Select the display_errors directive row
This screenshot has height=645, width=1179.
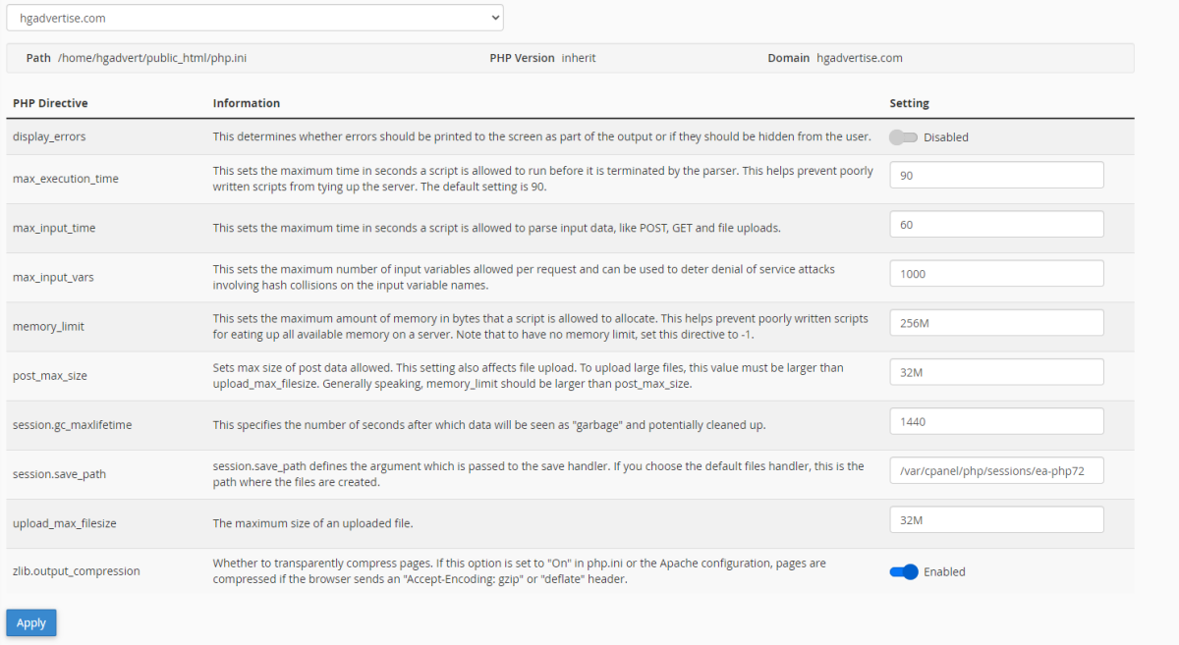pos(49,137)
